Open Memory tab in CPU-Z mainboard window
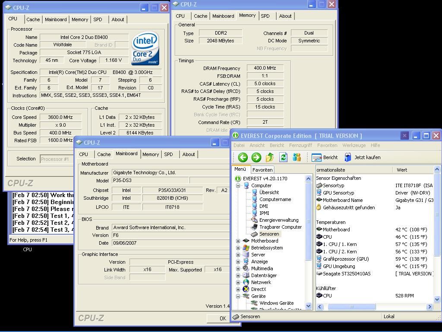The image size is (442, 332). (x=151, y=154)
